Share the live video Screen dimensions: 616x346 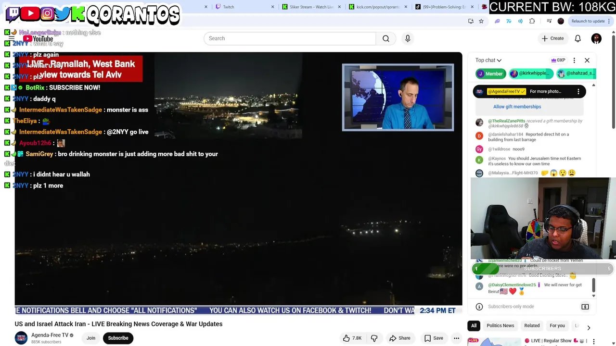[x=399, y=338]
